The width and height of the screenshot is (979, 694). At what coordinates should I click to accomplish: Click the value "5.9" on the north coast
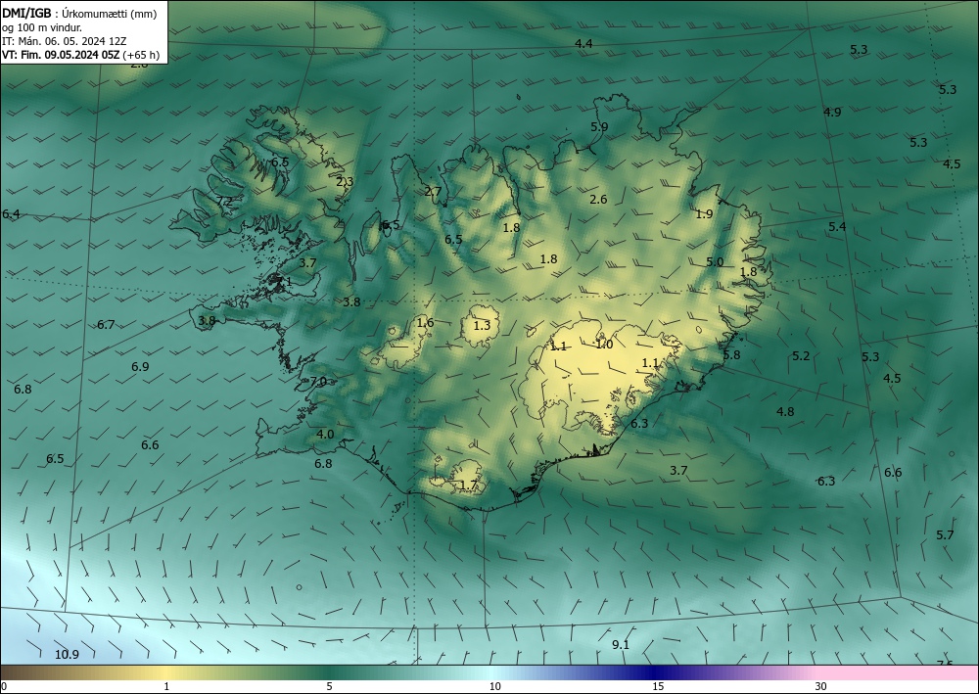[599, 126]
